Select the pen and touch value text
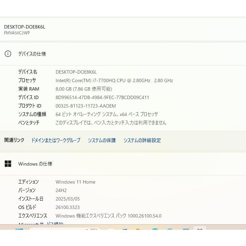The height and width of the screenshot is (246, 246). 111,123
